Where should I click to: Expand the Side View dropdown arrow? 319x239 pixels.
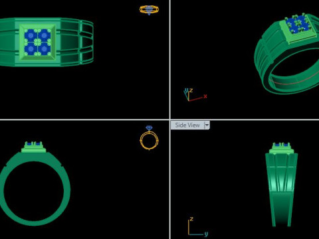207,125
